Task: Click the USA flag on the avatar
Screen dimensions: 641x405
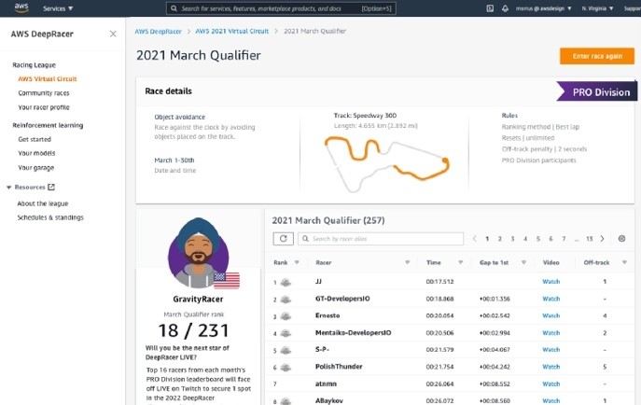Action: pyautogui.click(x=227, y=280)
